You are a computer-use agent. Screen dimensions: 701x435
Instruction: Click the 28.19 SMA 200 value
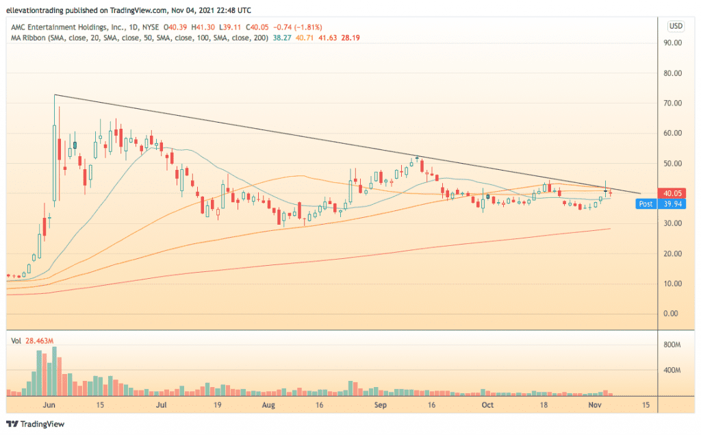point(350,38)
